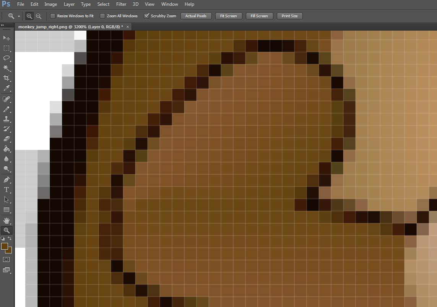Click the Zoom Out magnifier option
Viewport: 437px width, 307px height.
39,16
